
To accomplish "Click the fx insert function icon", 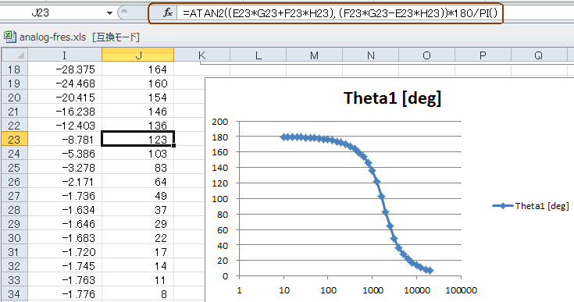I will coord(168,13).
